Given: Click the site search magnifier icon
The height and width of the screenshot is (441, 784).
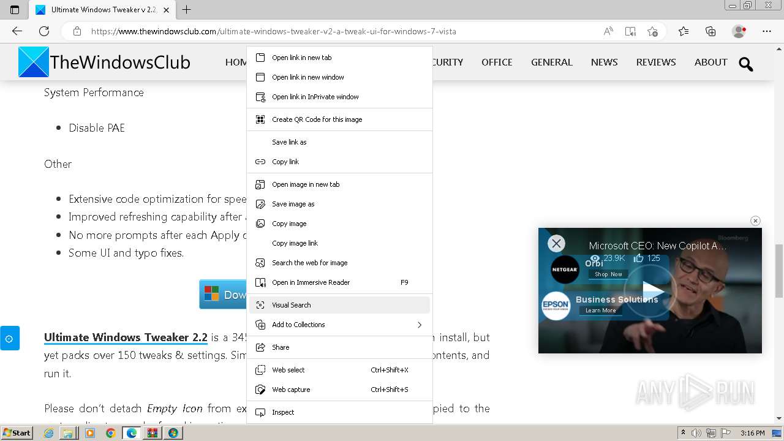Looking at the screenshot, I should pos(746,64).
